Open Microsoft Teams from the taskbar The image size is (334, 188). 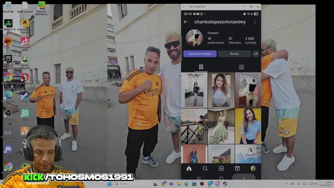[171, 184]
